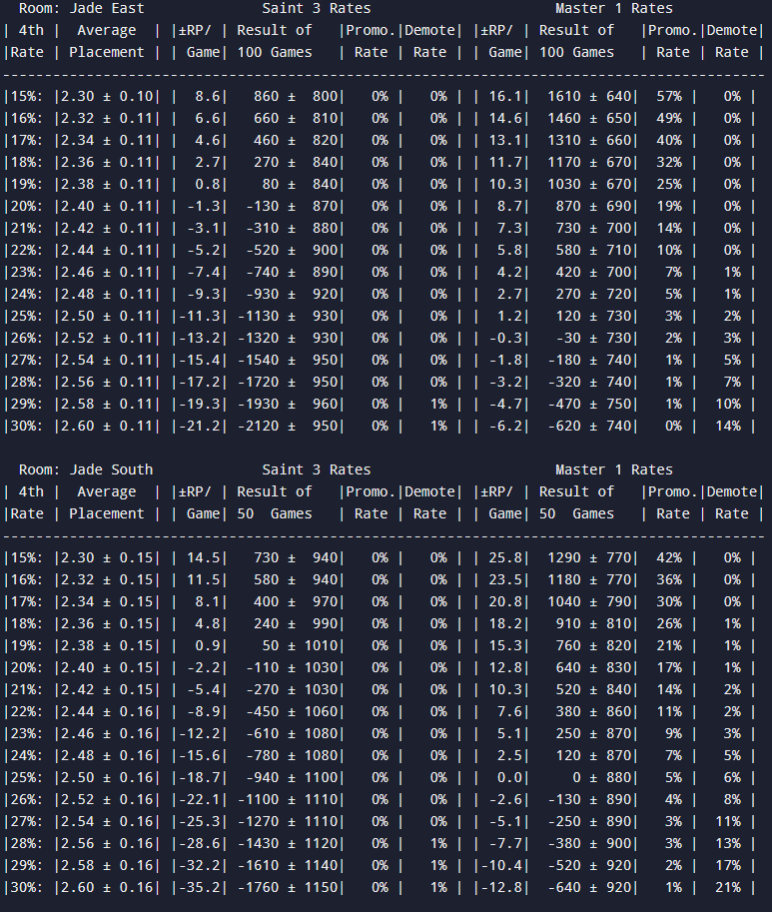
Task: Click the -18.7 RP per game value
Action: [200, 777]
